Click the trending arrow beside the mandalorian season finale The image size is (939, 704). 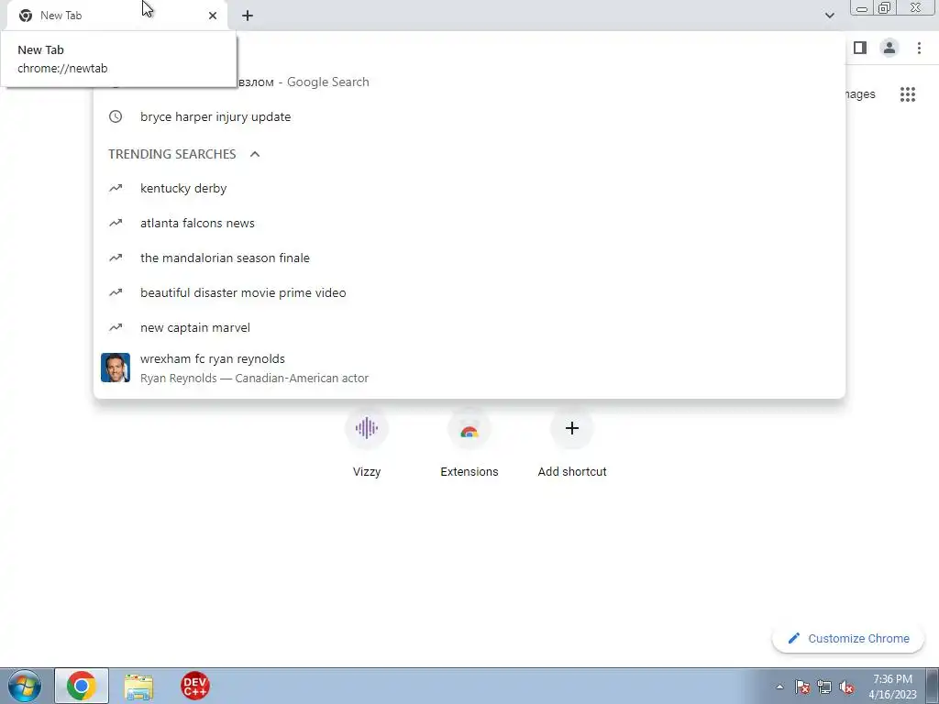tap(116, 258)
